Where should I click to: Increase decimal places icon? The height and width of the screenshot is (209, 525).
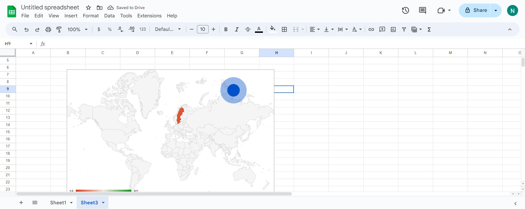coord(132,29)
